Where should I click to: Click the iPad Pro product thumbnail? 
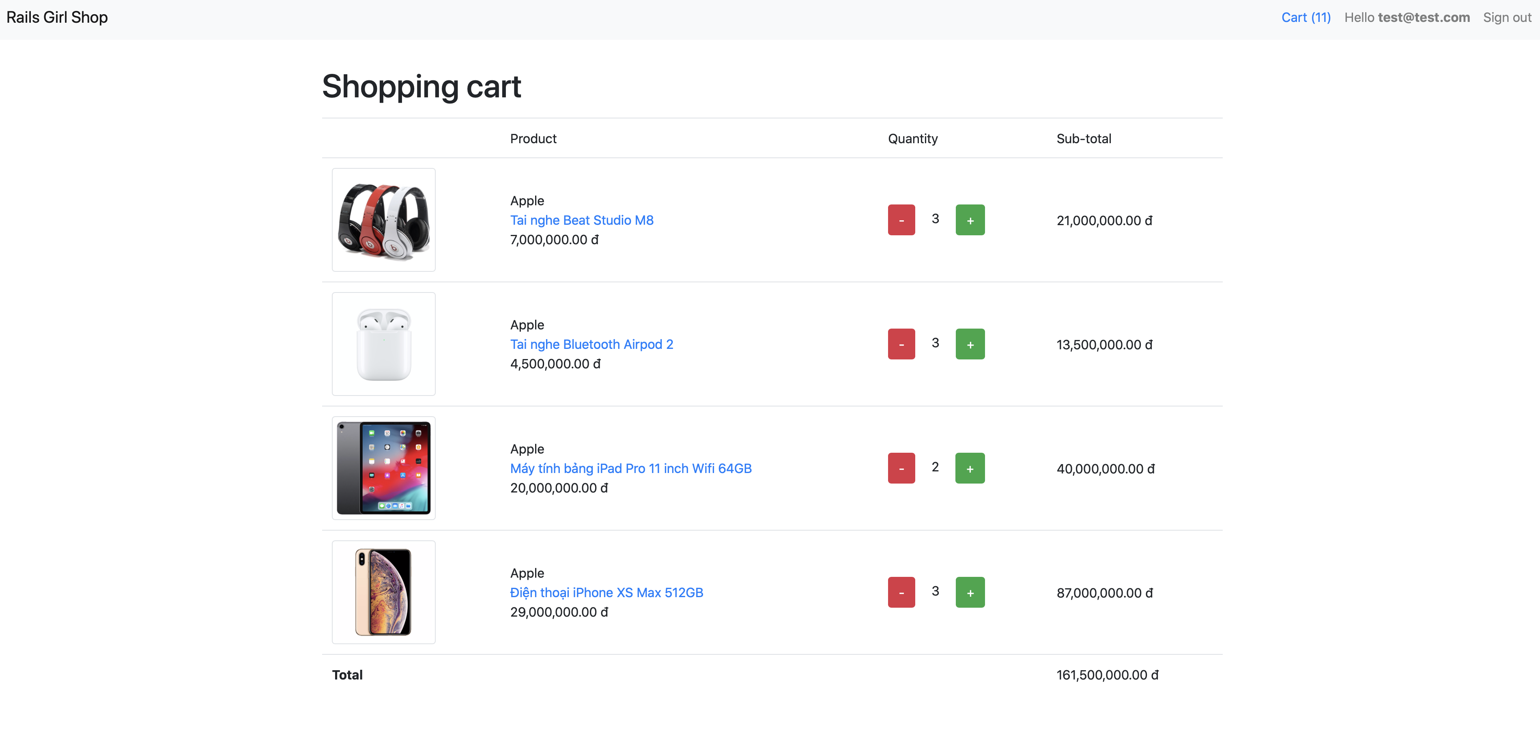tap(383, 468)
